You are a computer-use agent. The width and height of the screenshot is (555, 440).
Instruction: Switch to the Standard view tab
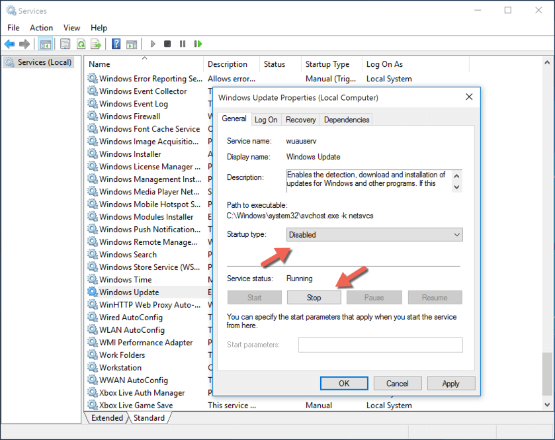click(x=149, y=418)
